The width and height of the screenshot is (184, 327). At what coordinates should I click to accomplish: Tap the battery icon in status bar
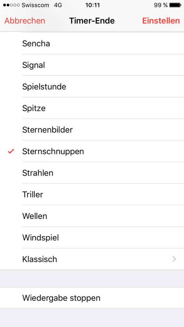click(x=175, y=5)
